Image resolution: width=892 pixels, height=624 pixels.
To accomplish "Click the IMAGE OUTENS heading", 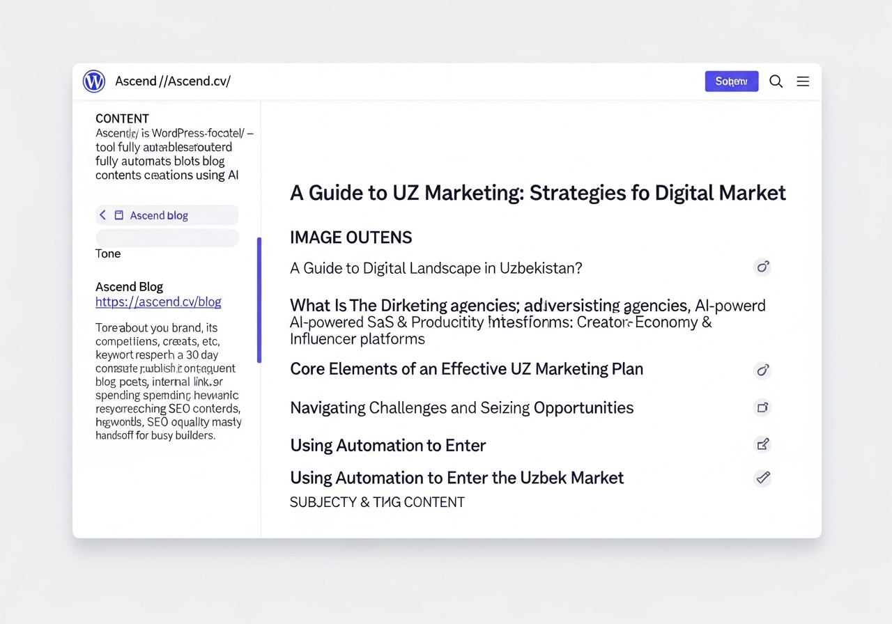I will [x=351, y=237].
